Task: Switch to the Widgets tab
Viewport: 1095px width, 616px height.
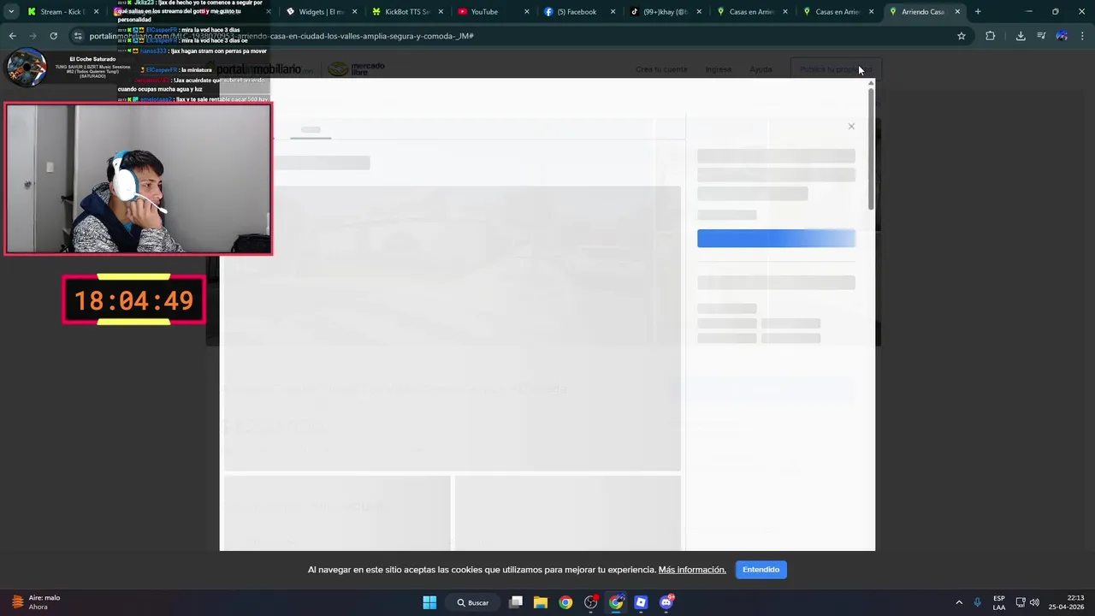Action: 321,12
